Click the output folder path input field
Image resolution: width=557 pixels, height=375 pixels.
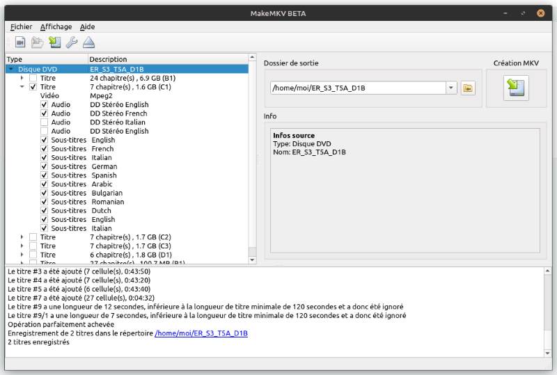pyautogui.click(x=358, y=88)
